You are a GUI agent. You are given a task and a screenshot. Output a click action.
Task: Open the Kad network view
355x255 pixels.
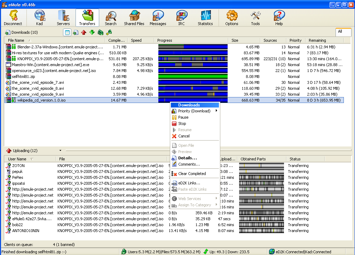[x=39, y=17]
